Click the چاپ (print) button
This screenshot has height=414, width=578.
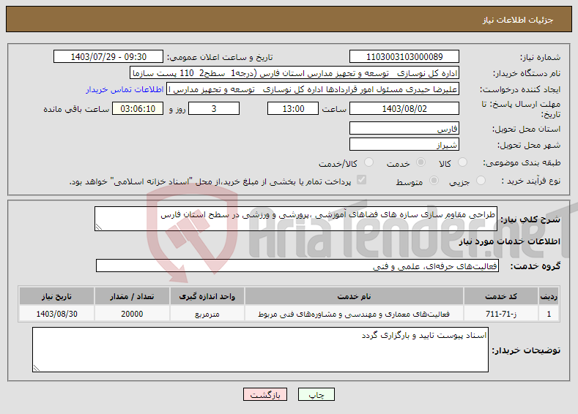point(316,395)
